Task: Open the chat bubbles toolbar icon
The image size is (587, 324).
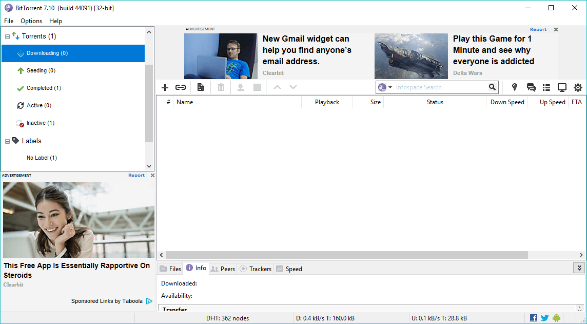Action: pyautogui.click(x=531, y=88)
